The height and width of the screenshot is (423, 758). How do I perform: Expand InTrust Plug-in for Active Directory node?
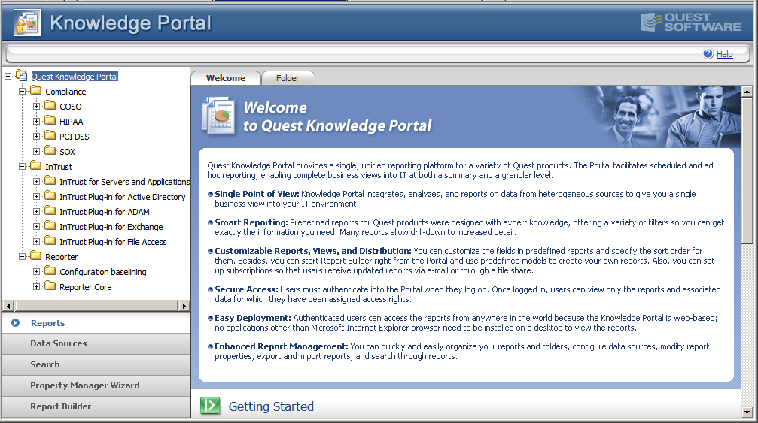pyautogui.click(x=37, y=196)
